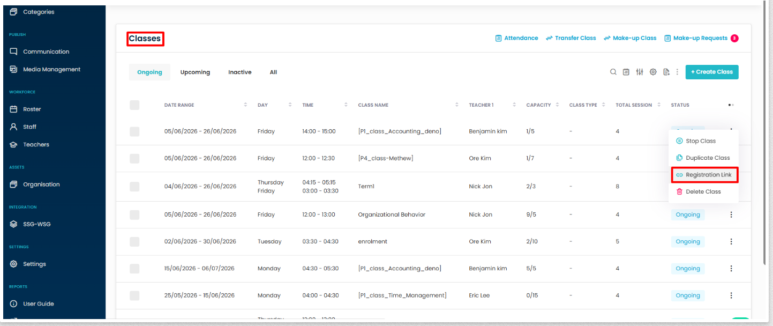
Task: Tick the select-all checkbox in table header
Action: click(134, 105)
